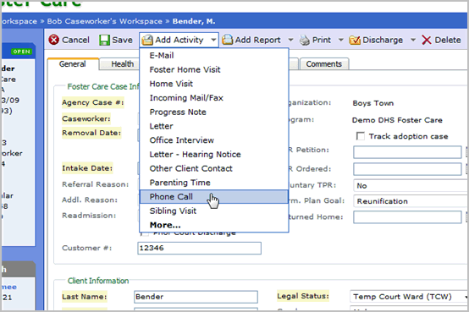
Task: Click the Removal Date label
Action: 91,133
